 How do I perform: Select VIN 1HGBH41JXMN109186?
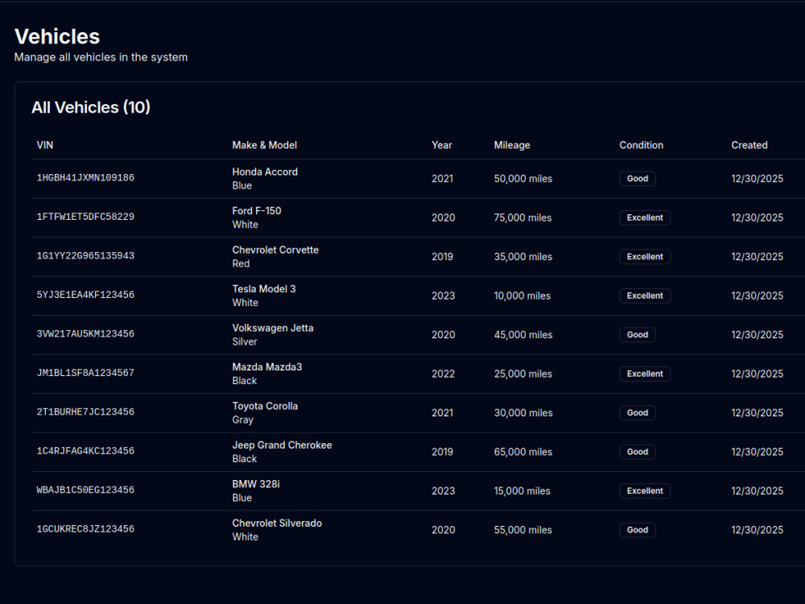(x=85, y=178)
